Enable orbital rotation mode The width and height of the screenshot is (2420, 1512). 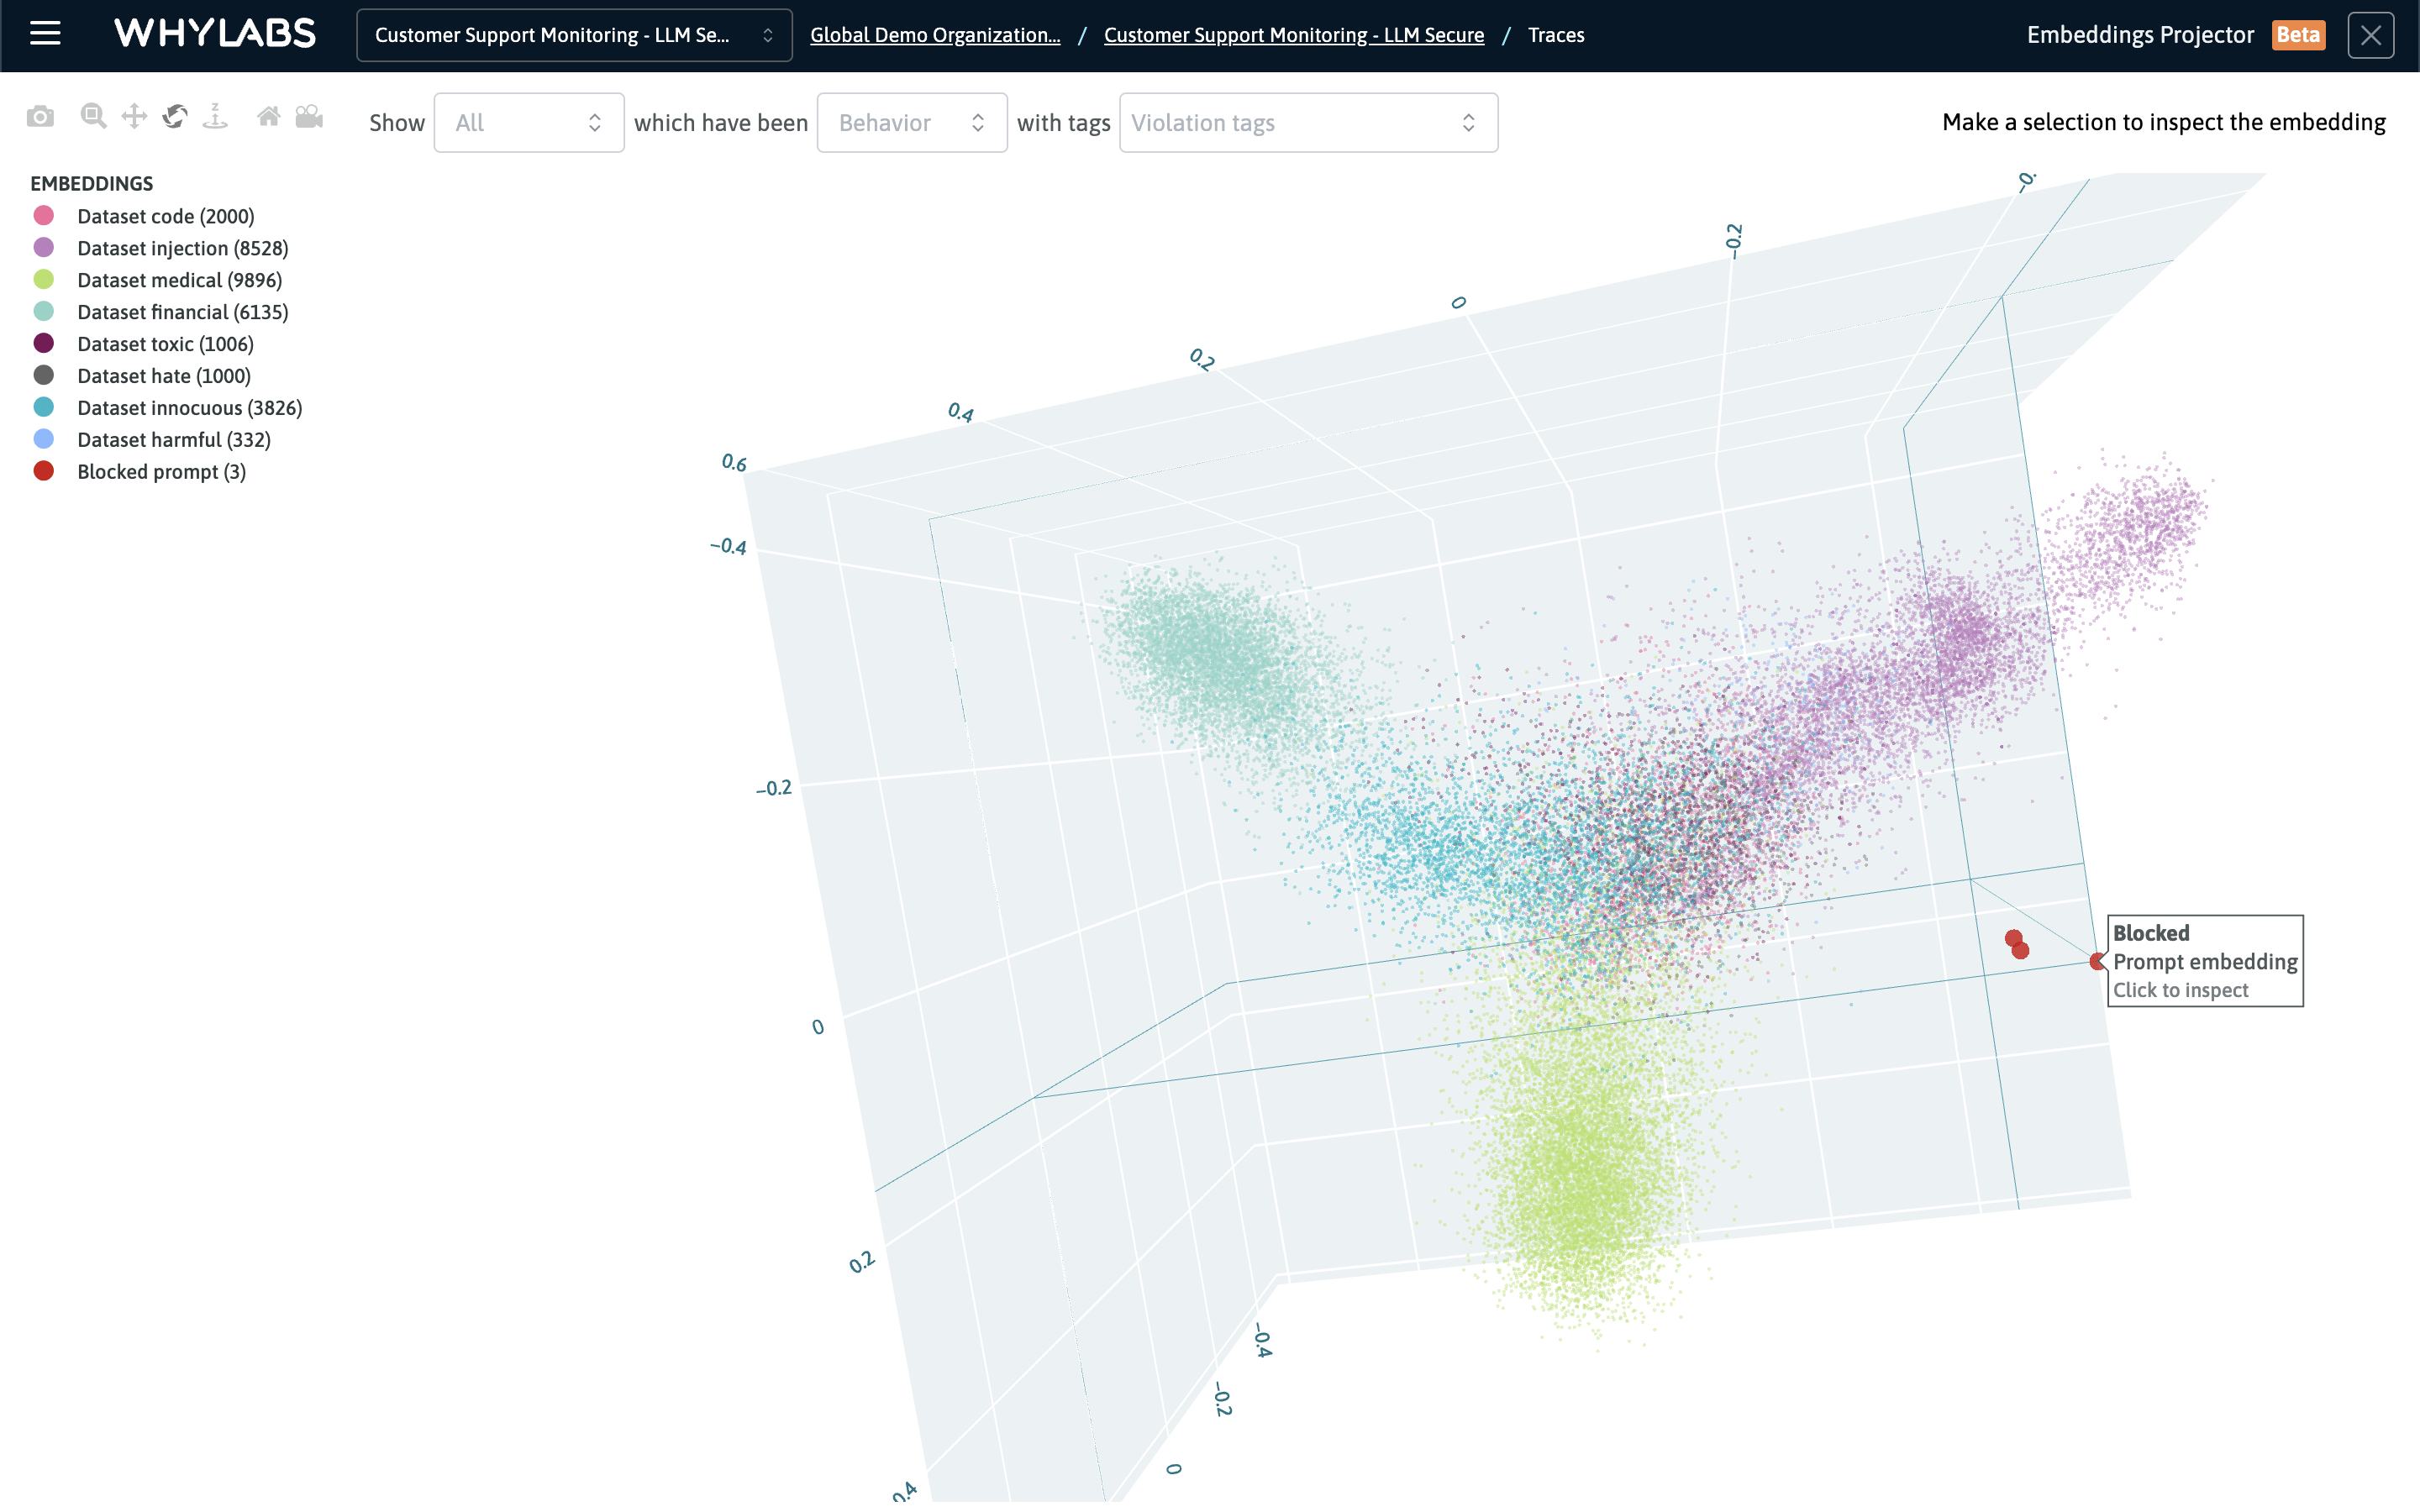point(174,116)
